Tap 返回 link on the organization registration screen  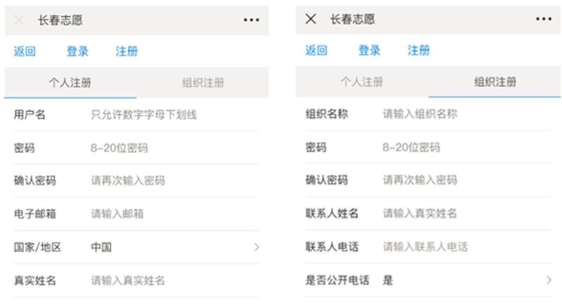click(x=316, y=51)
